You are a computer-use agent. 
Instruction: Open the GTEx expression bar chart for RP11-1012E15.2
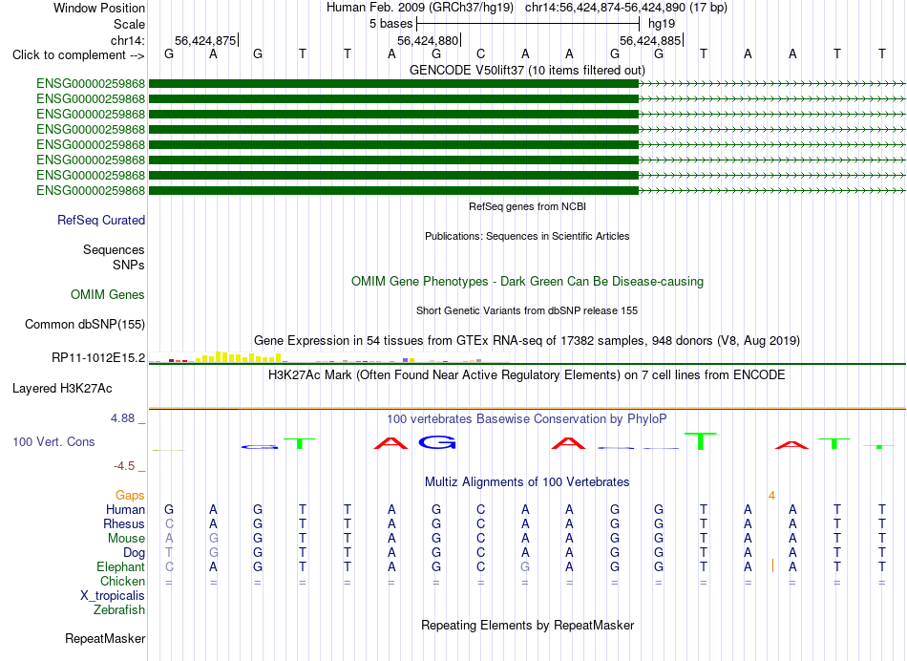click(x=329, y=357)
